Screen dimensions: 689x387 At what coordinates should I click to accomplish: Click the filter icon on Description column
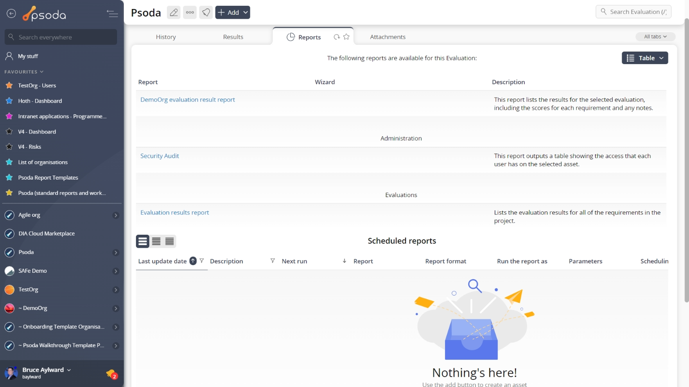pos(273,261)
